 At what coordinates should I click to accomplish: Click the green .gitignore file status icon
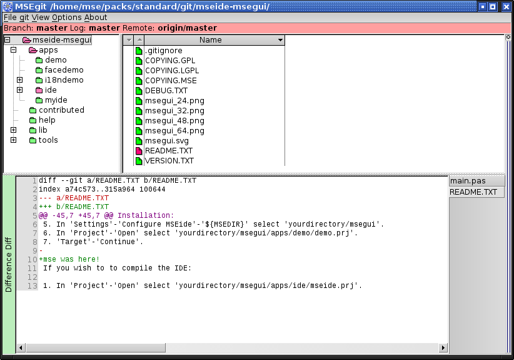click(x=139, y=51)
